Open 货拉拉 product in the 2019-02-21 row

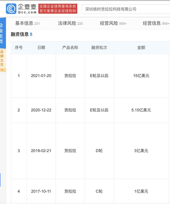[70, 151]
